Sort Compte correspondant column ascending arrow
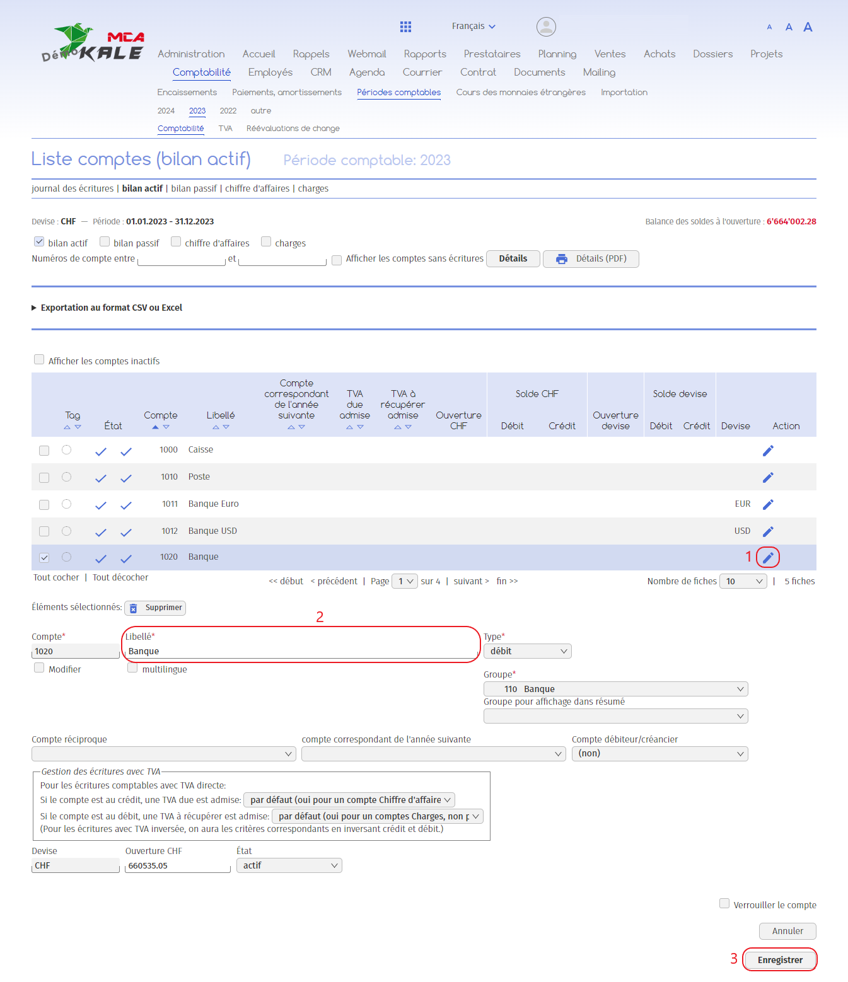Viewport: 848px width, 982px height. [x=291, y=427]
